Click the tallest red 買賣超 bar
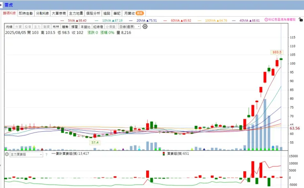This screenshot has width=304, height=188. pyautogui.click(x=253, y=170)
